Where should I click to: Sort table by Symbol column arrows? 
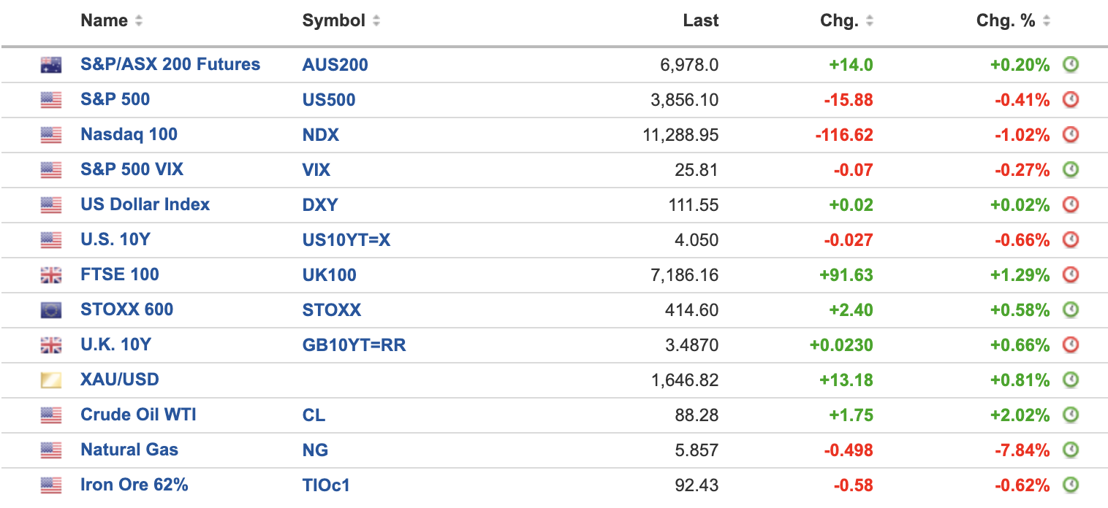click(x=376, y=21)
